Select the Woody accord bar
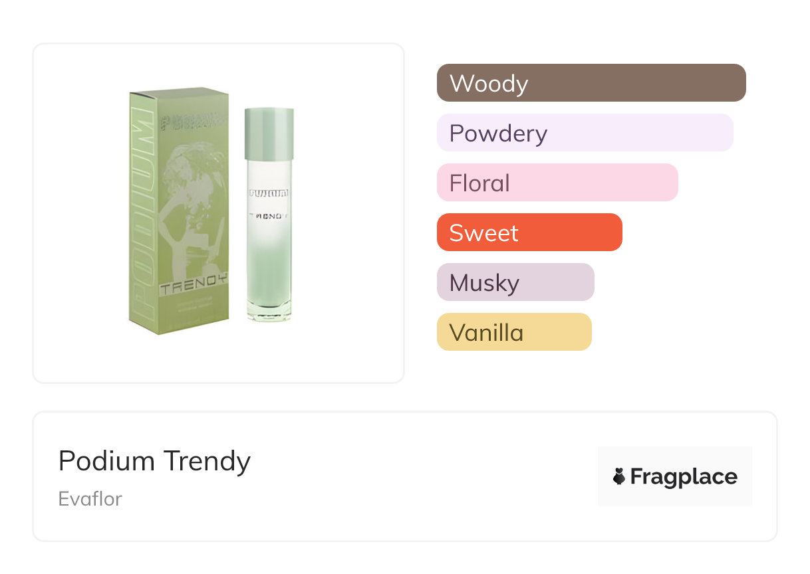810x574 pixels. (591, 83)
